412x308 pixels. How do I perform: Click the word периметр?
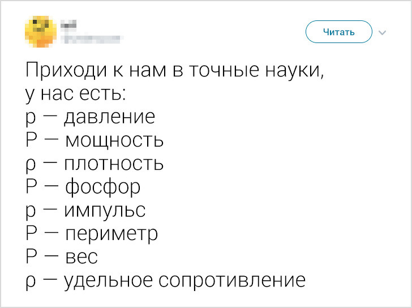click(x=110, y=234)
